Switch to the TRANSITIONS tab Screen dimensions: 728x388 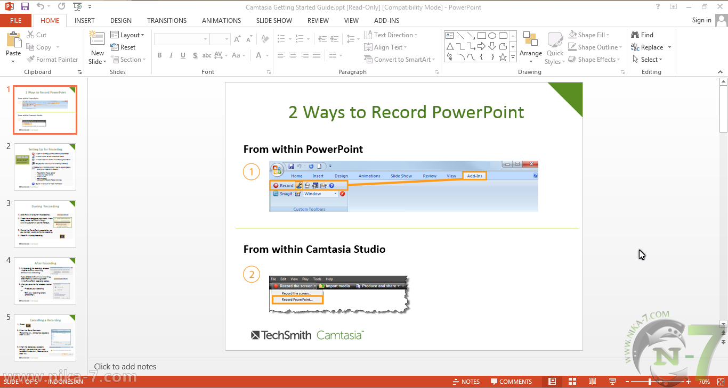[x=167, y=21]
